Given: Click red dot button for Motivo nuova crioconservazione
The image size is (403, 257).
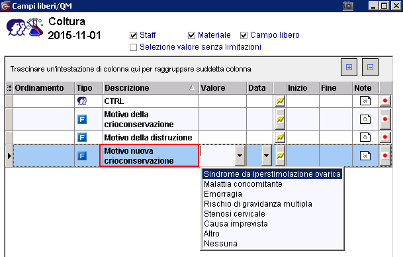Looking at the screenshot, I should (385, 156).
